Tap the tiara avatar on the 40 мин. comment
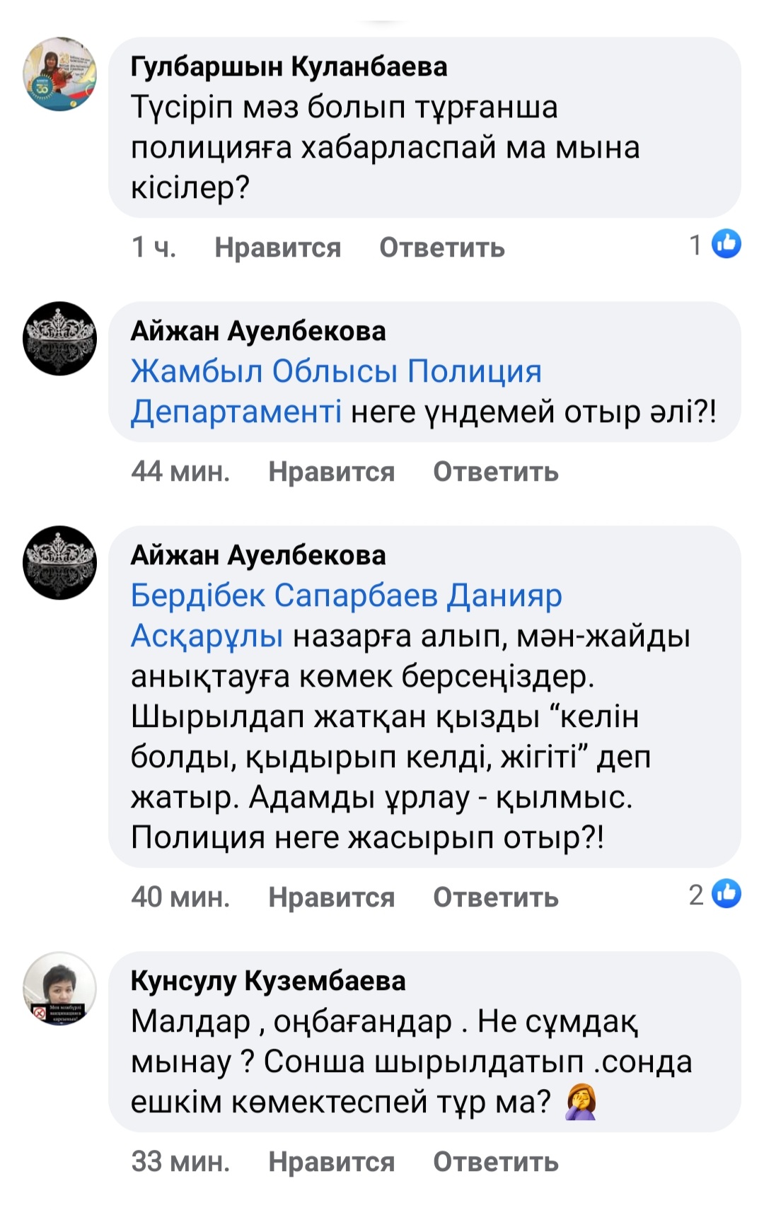 60,563
